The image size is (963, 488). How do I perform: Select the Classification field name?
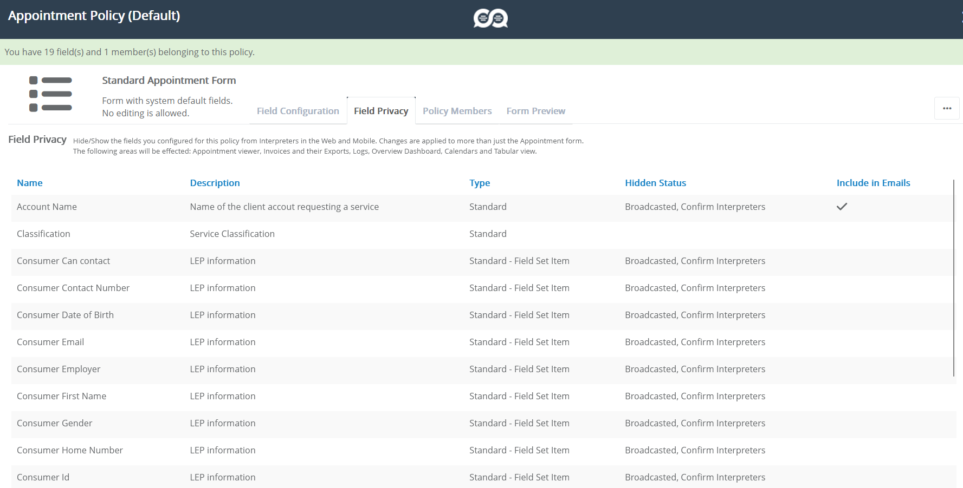43,234
